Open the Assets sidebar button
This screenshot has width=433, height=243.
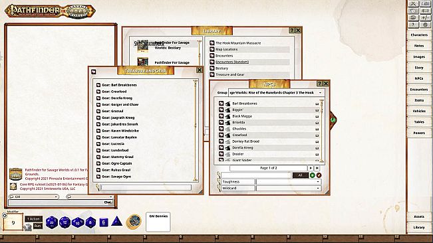click(x=419, y=216)
